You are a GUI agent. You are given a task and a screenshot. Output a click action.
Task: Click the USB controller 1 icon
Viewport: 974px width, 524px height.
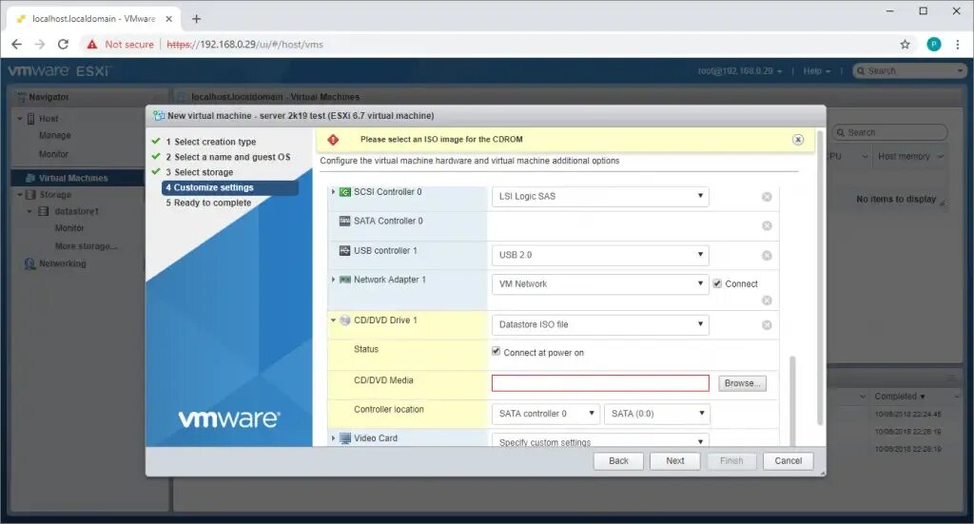pos(344,251)
